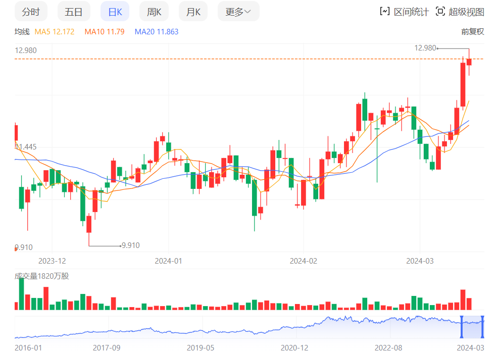Click the 9.910 low price annotation

tap(130, 245)
